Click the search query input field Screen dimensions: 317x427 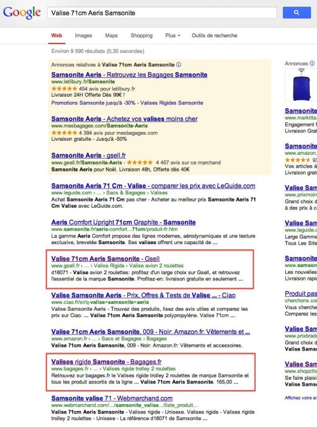[162, 13]
